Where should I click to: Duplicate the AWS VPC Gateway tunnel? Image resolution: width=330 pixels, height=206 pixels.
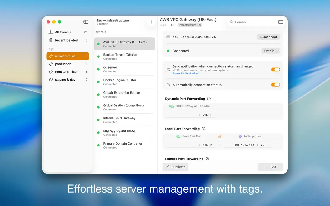[176, 167]
